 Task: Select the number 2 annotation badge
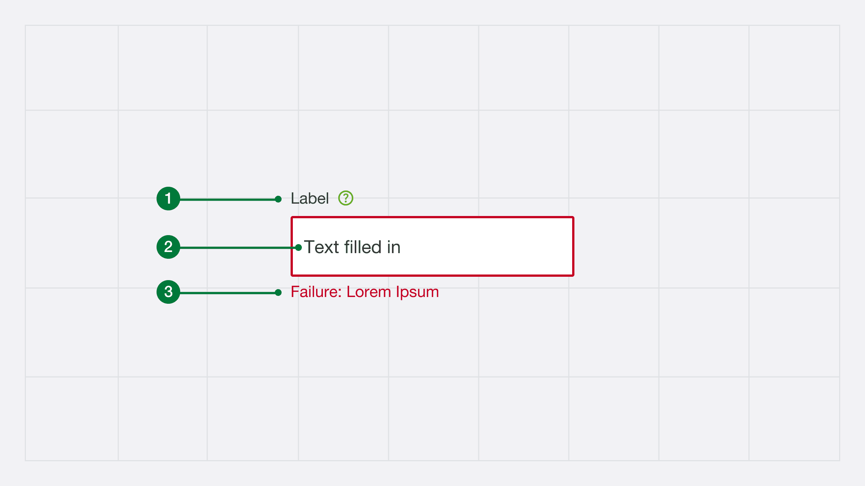(x=168, y=247)
